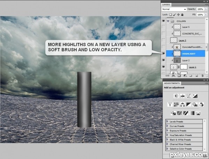Screen dimensions: 209x159
Task: Lock image pixels with brush icon
Action: click(x=175, y=15)
